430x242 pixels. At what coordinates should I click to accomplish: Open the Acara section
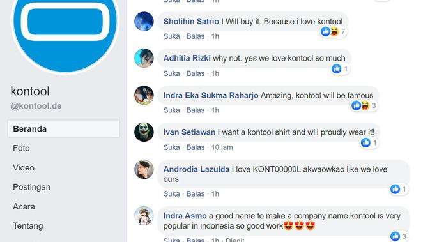pos(24,206)
